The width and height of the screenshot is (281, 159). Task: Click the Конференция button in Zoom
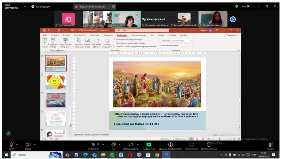[x=41, y=6]
